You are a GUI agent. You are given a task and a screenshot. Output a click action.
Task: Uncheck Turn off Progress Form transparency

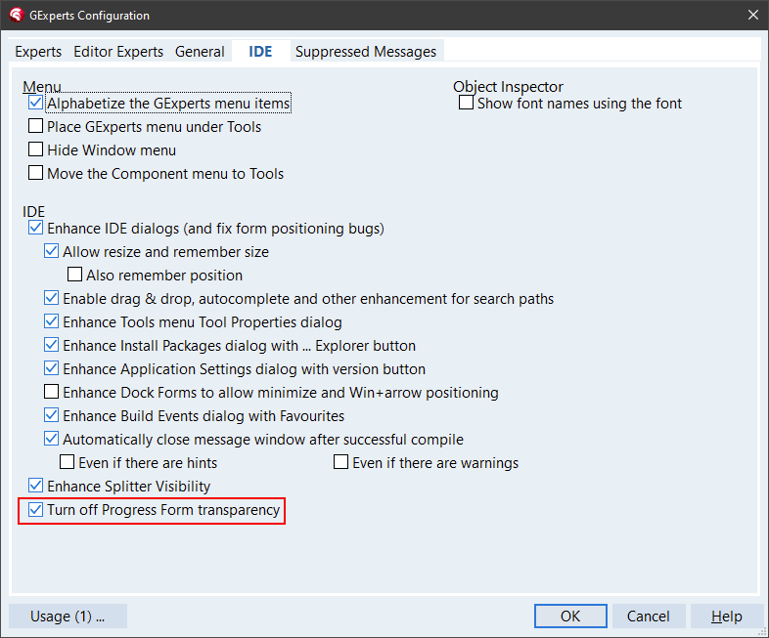click(36, 510)
